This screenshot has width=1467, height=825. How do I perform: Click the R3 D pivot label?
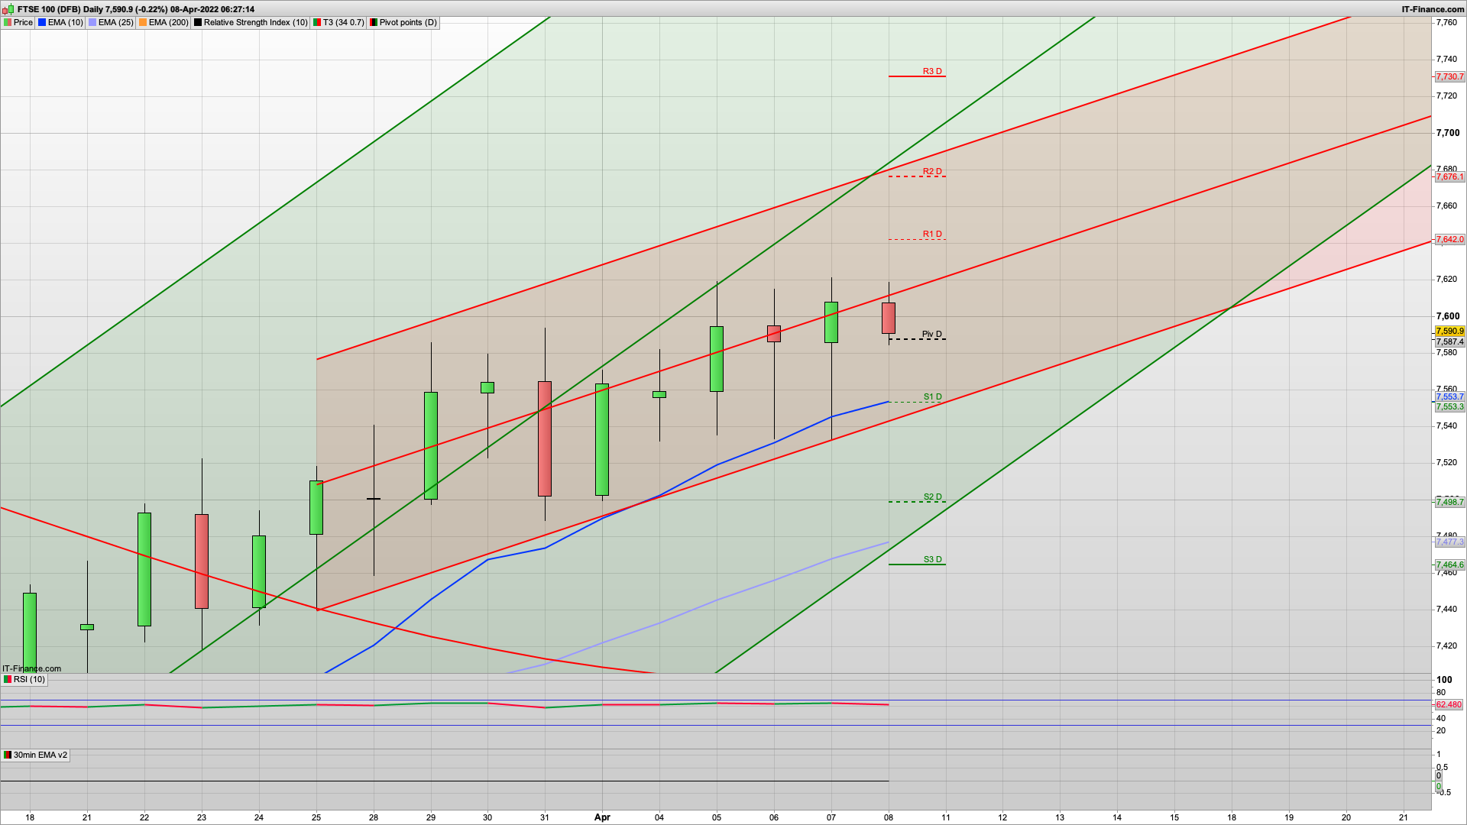[x=932, y=71]
